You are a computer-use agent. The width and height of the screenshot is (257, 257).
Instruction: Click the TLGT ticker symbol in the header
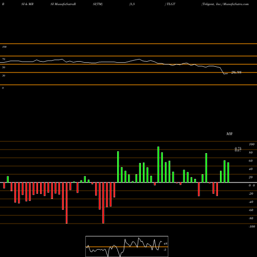pyautogui.click(x=171, y=4)
